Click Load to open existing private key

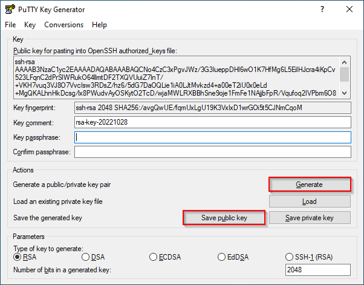[310, 201]
